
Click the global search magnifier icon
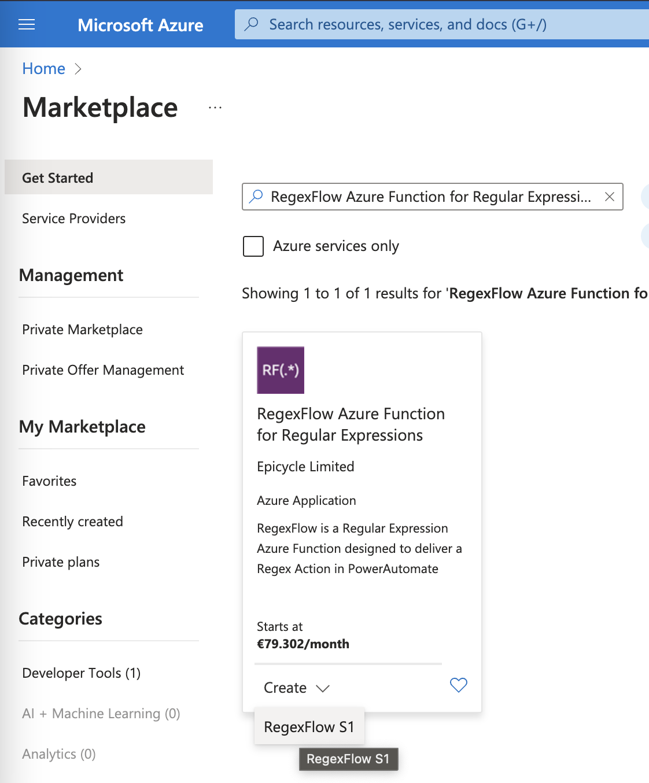252,24
